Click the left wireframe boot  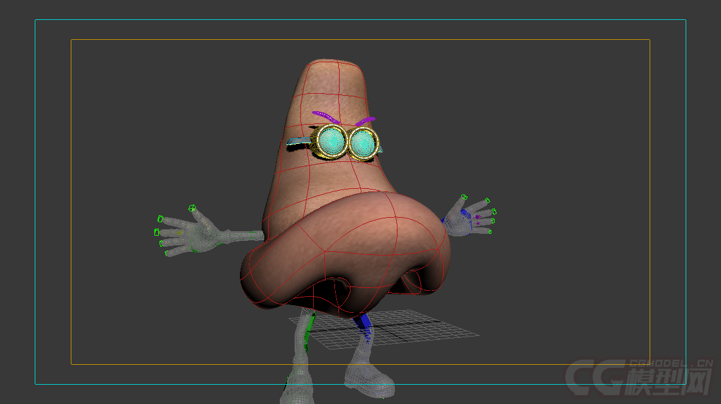click(298, 382)
